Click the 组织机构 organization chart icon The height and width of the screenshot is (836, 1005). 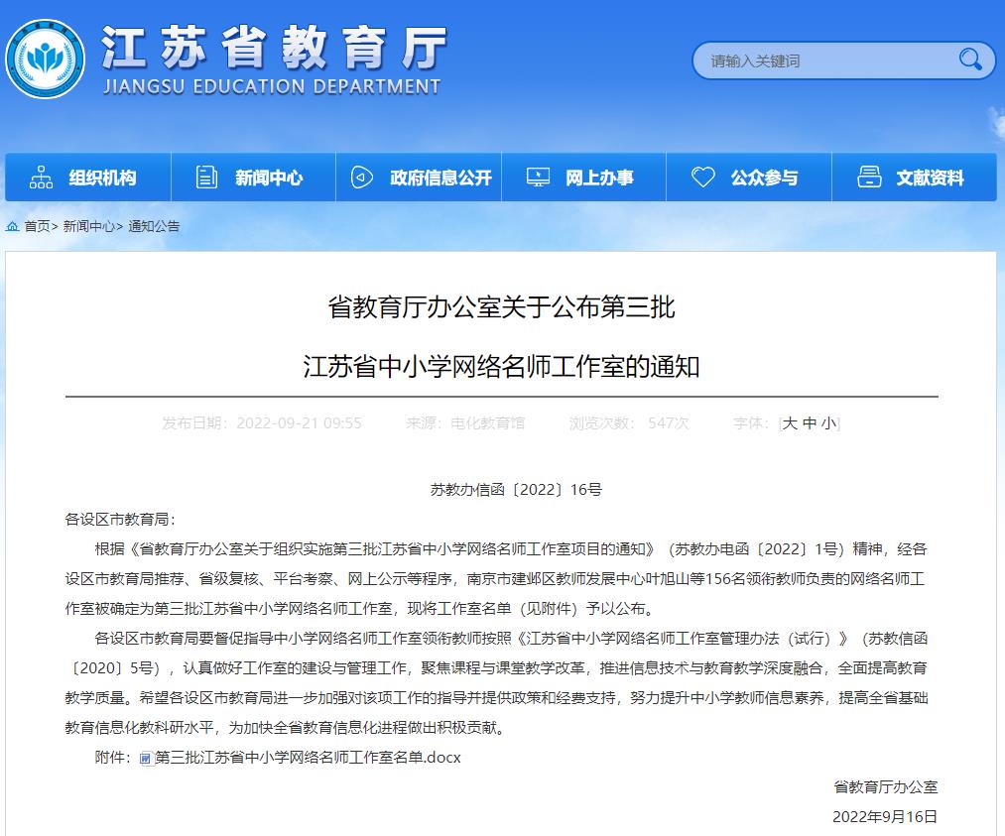[x=41, y=178]
